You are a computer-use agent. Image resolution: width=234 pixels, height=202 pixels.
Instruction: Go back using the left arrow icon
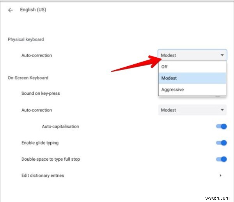pyautogui.click(x=11, y=10)
